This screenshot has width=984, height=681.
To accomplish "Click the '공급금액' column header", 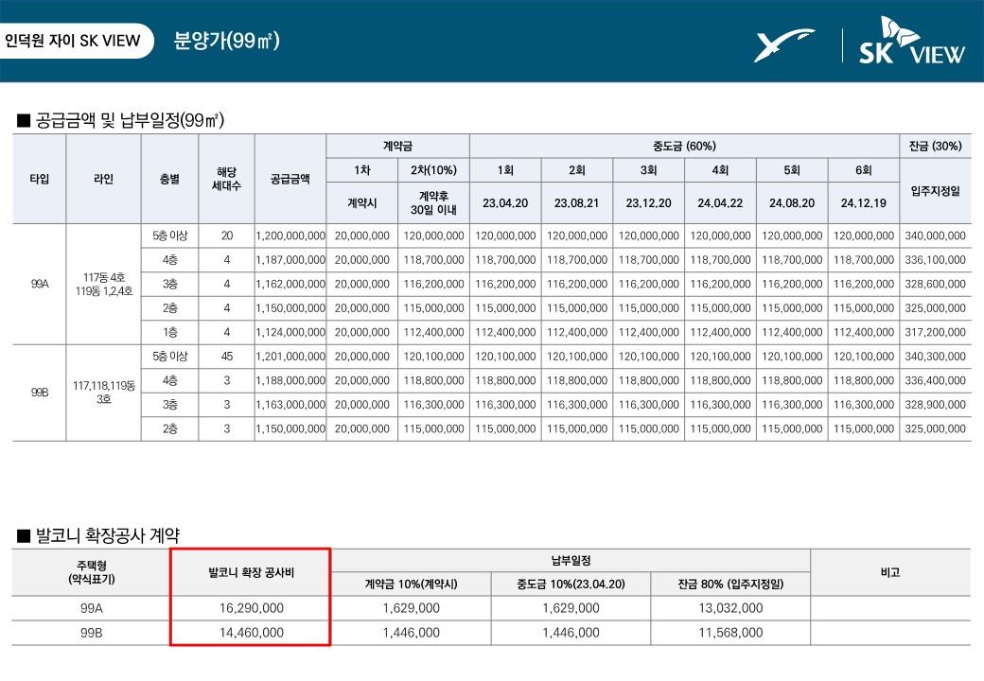I will [290, 179].
